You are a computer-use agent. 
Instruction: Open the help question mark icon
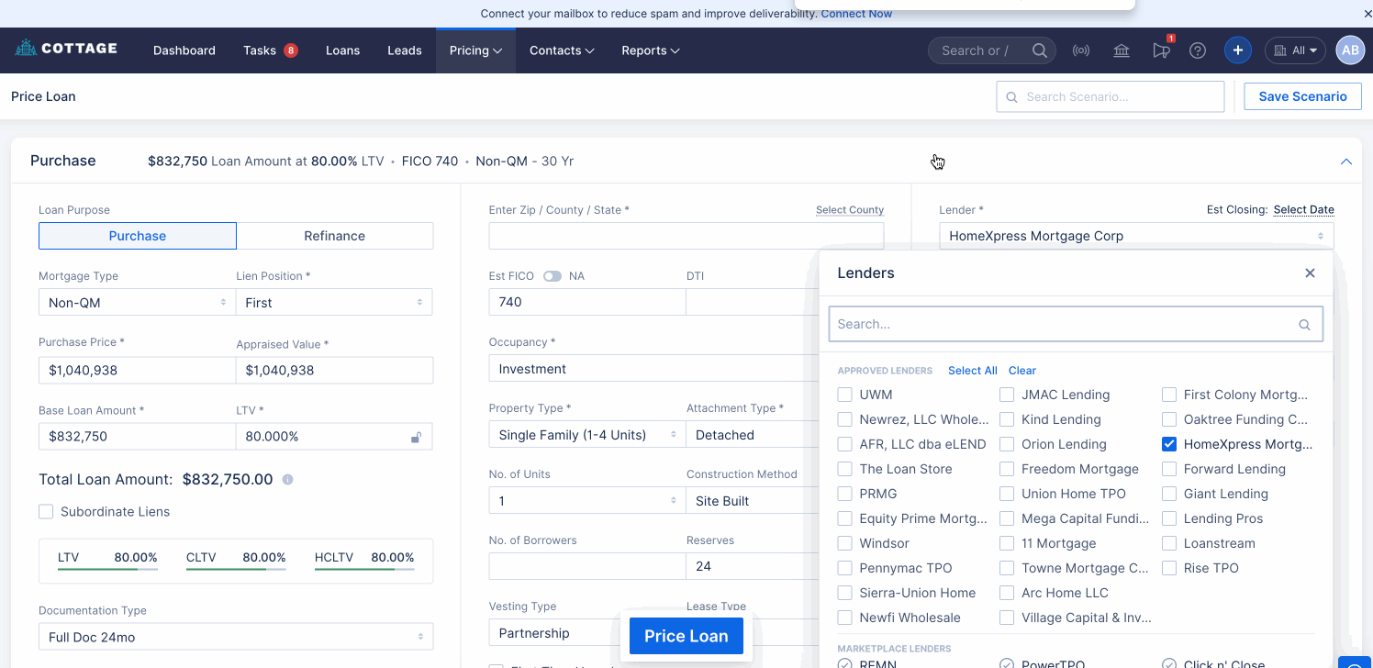[1198, 50]
